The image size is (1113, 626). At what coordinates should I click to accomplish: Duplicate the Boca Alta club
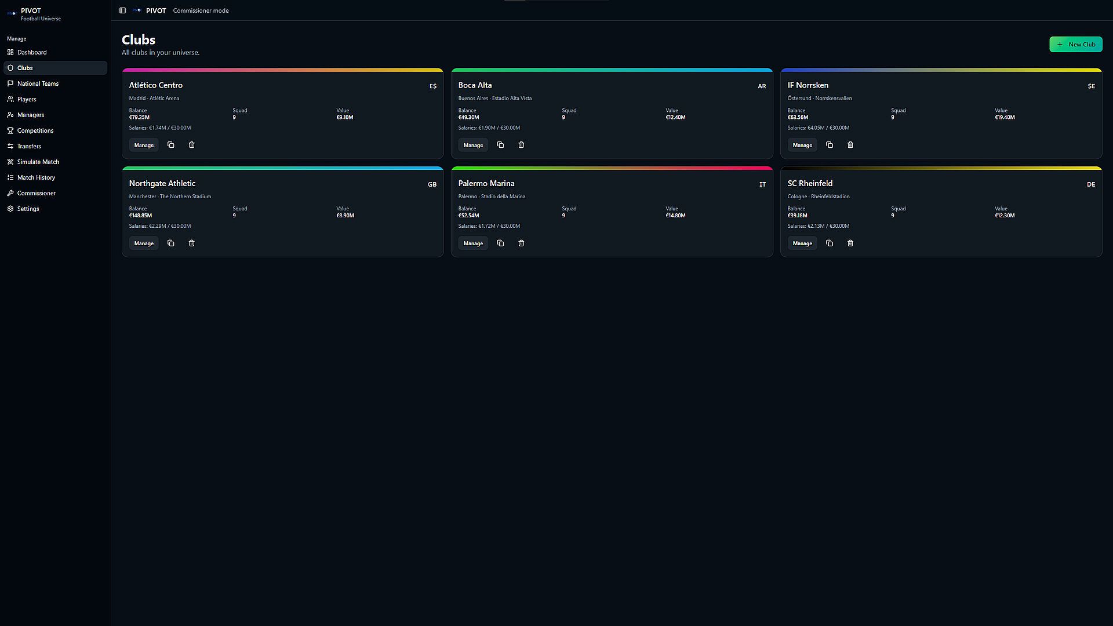click(500, 145)
